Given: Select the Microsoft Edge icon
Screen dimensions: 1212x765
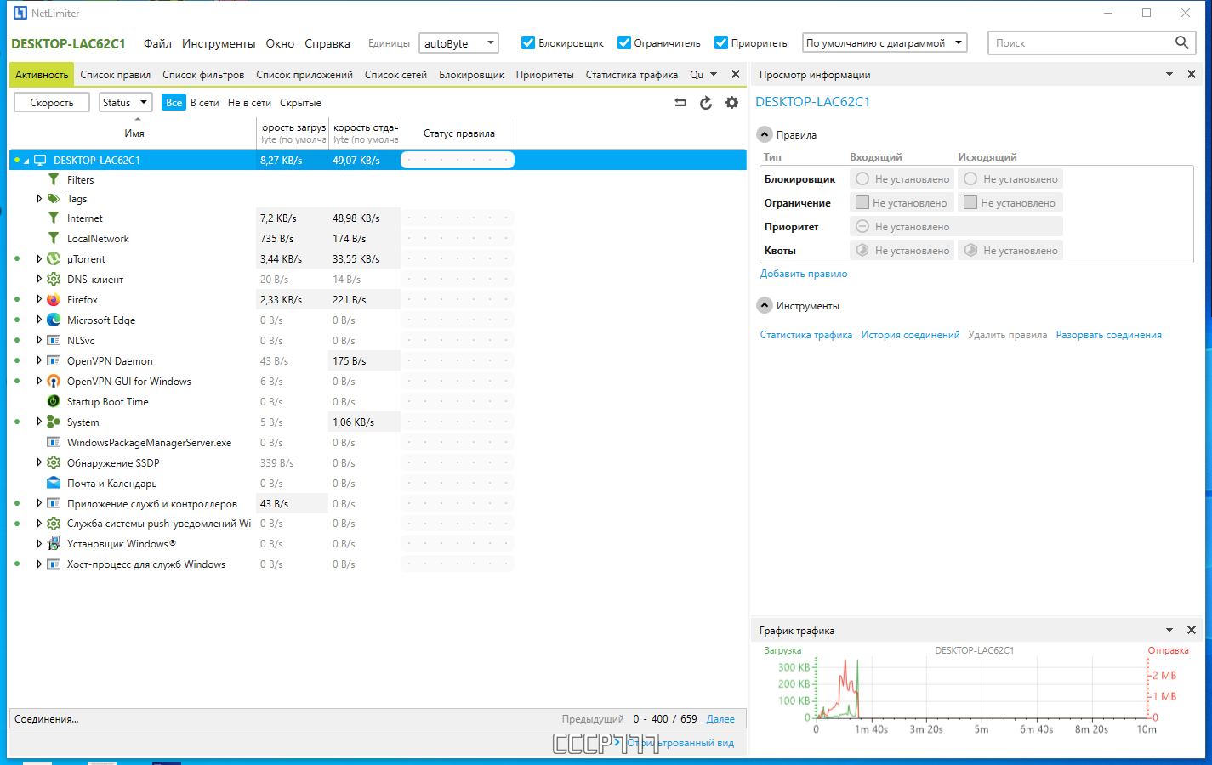Looking at the screenshot, I should pyautogui.click(x=54, y=320).
